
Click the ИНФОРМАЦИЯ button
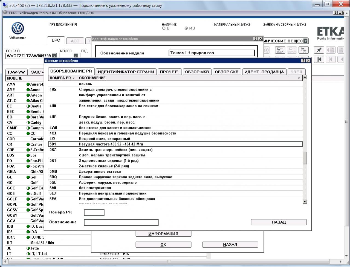point(163,234)
